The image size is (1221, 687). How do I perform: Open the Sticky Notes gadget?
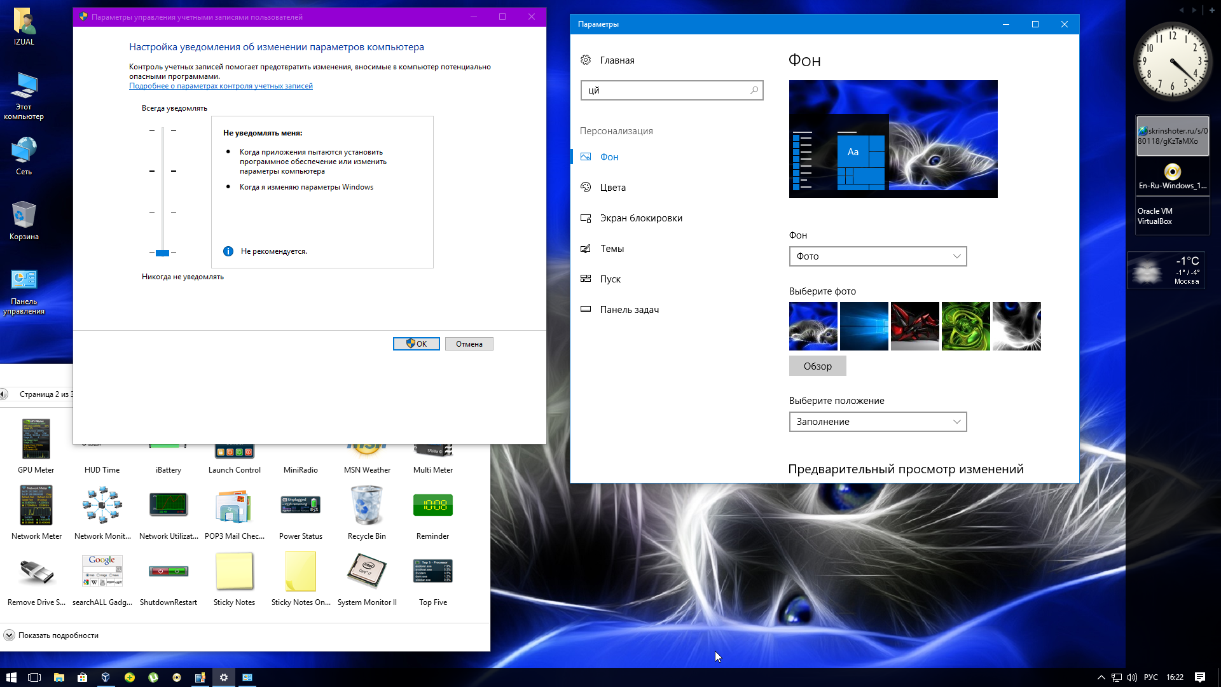(234, 572)
